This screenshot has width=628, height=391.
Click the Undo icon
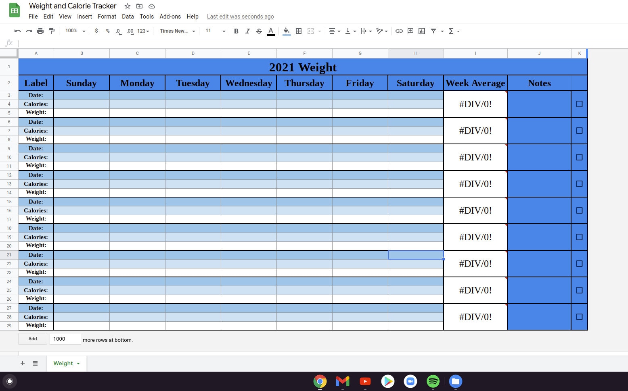point(17,31)
